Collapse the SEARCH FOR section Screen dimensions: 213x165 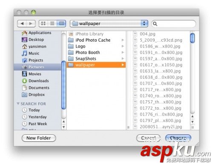tap(18, 104)
